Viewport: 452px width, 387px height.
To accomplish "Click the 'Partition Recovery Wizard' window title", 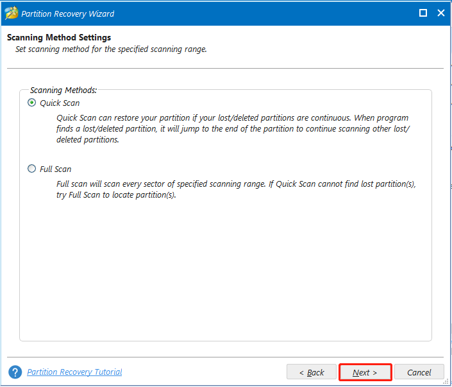I will coord(68,14).
